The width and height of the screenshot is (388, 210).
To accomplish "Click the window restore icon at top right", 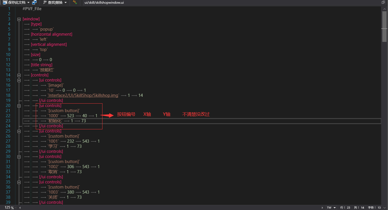I will [383, 2].
